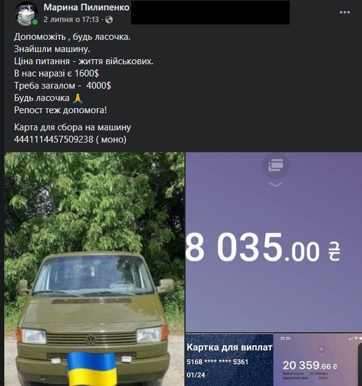Click Марина Пилипенко's profile picture
Viewport: 362px width, 386px height.
(26, 13)
